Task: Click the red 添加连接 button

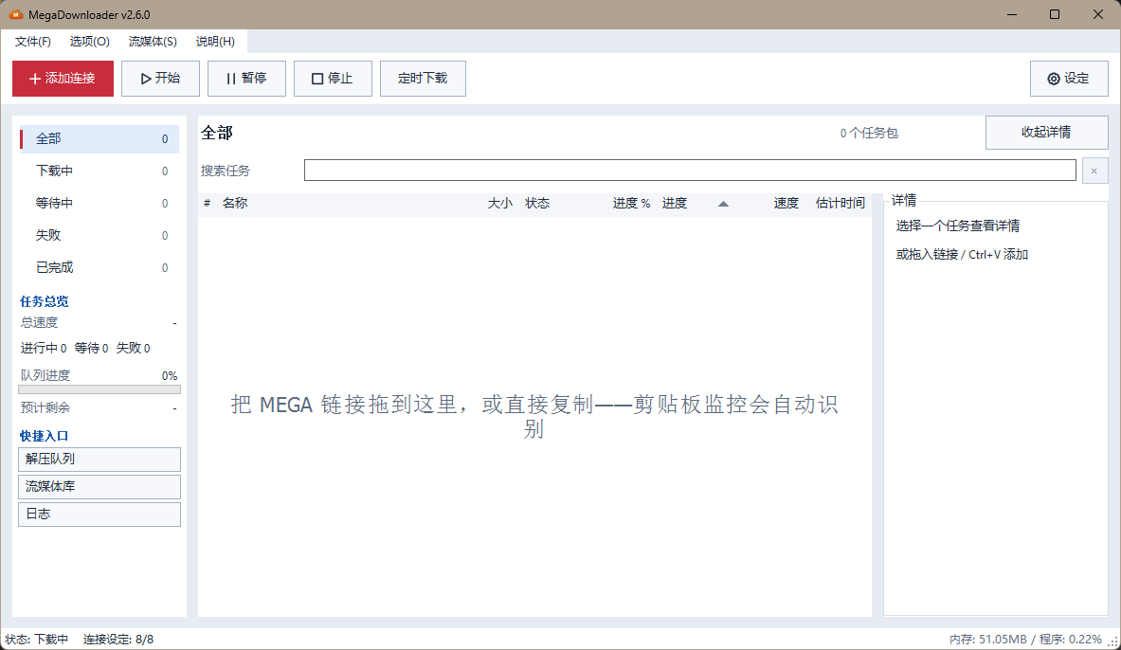Action: point(63,79)
